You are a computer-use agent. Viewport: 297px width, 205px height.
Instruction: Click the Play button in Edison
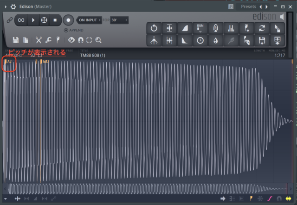[33, 20]
